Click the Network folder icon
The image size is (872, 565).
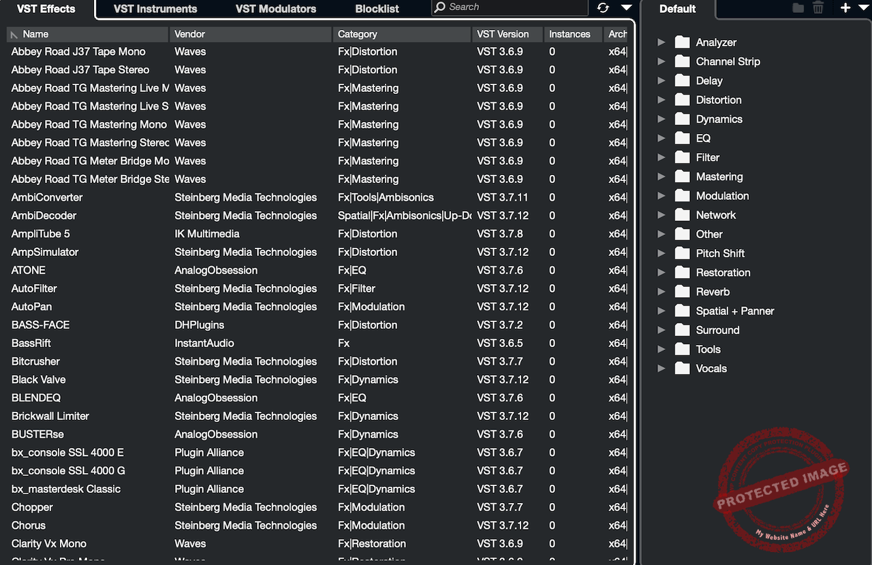[683, 214]
